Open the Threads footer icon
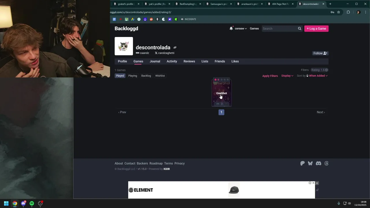This screenshot has height=208, width=370. pos(327,164)
